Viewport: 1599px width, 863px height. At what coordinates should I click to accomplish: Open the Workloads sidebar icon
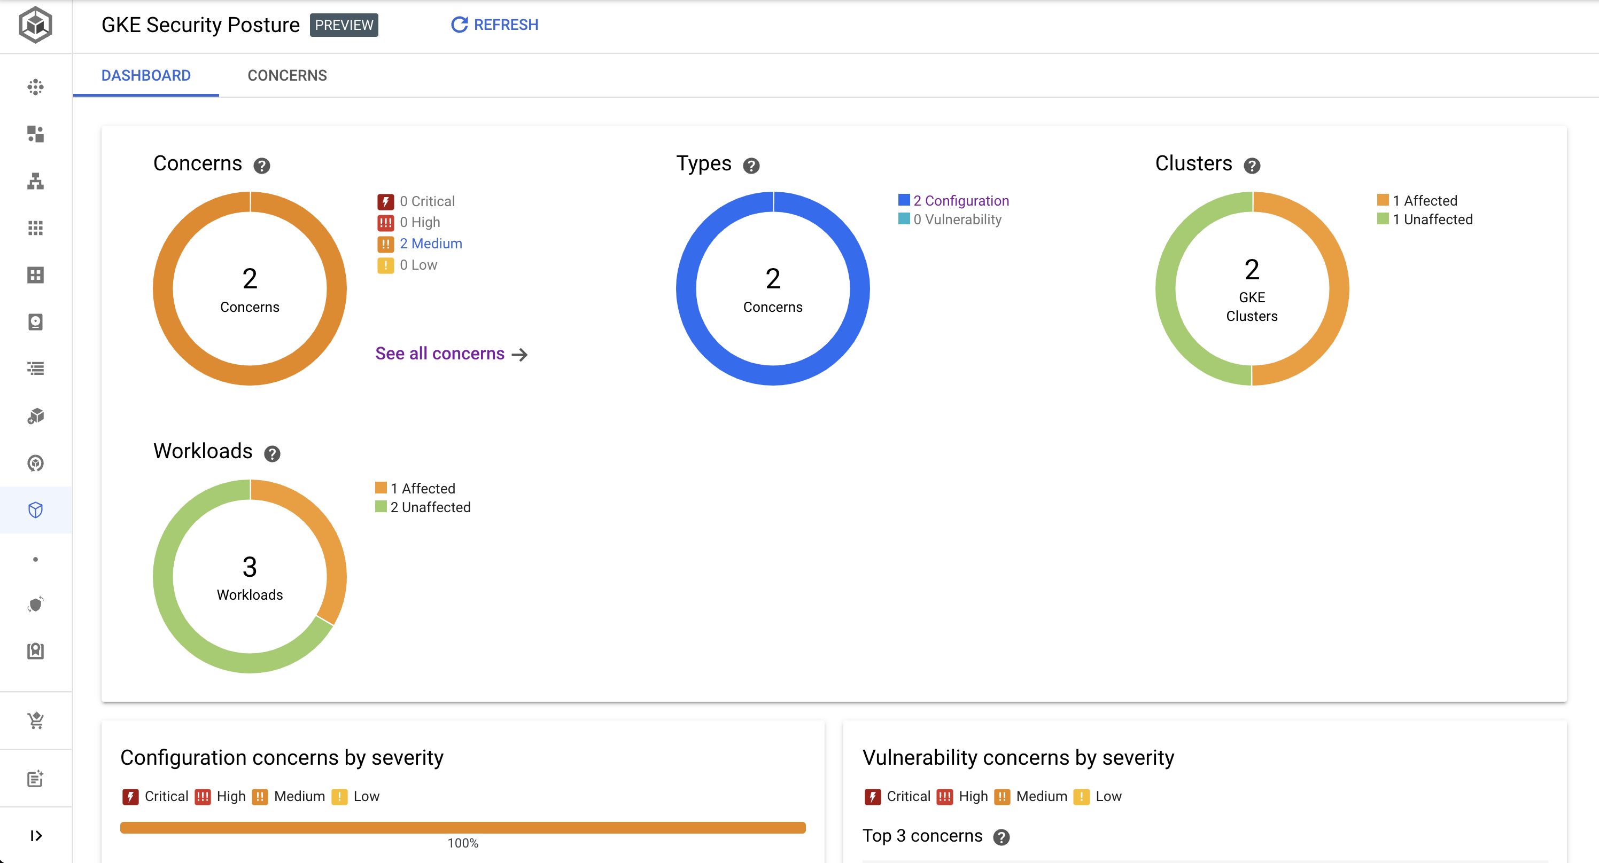(x=35, y=134)
